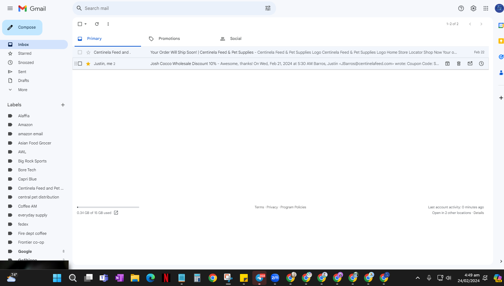Unstar the Justin, me email
The height and width of the screenshot is (286, 504).
point(88,64)
